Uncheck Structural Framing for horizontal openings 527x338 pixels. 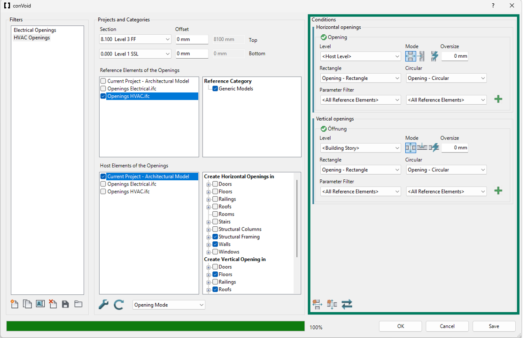coord(215,237)
